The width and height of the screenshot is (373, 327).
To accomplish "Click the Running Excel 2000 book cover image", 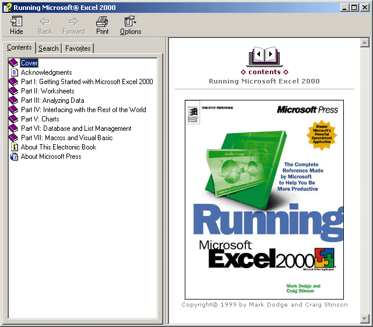I will click(264, 200).
